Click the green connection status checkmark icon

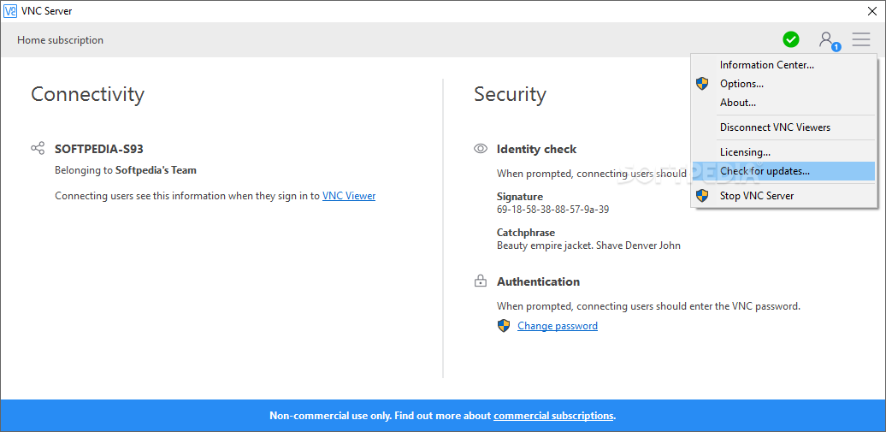click(791, 39)
